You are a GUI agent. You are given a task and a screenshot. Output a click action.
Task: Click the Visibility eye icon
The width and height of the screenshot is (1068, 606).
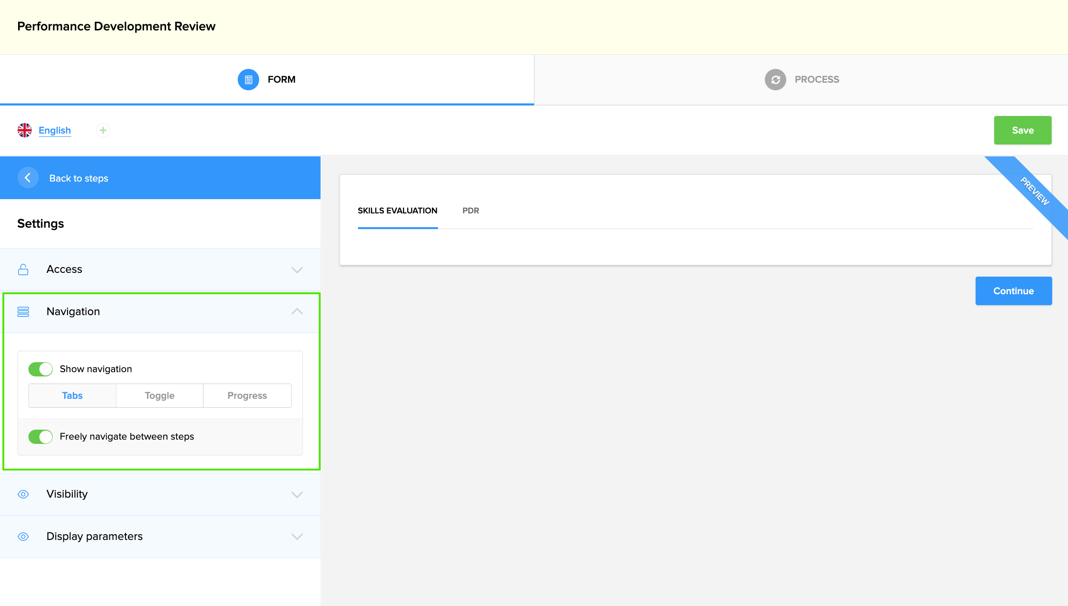click(x=23, y=494)
